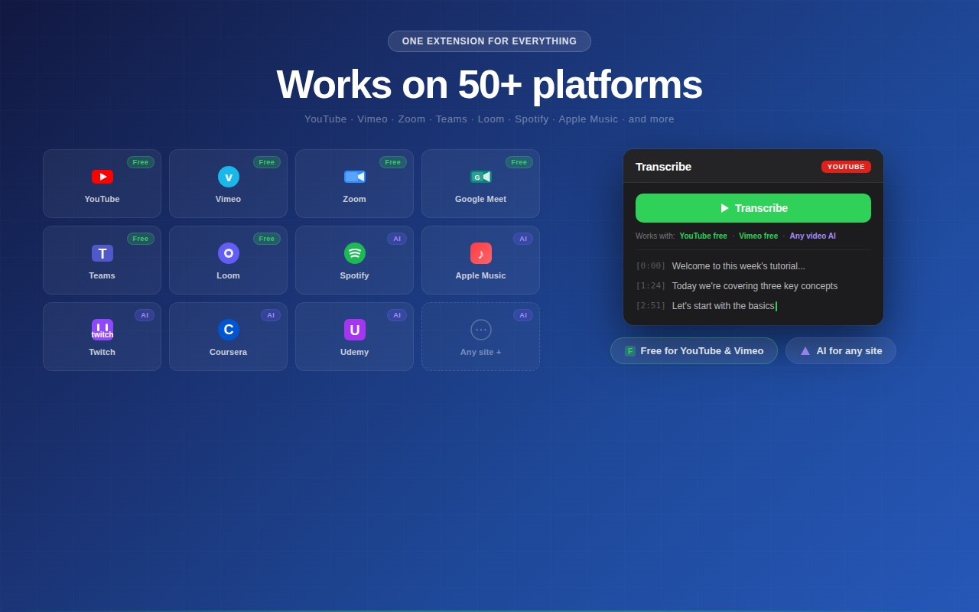Jump to the 2:51 timestamp
The image size is (979, 612).
click(651, 306)
